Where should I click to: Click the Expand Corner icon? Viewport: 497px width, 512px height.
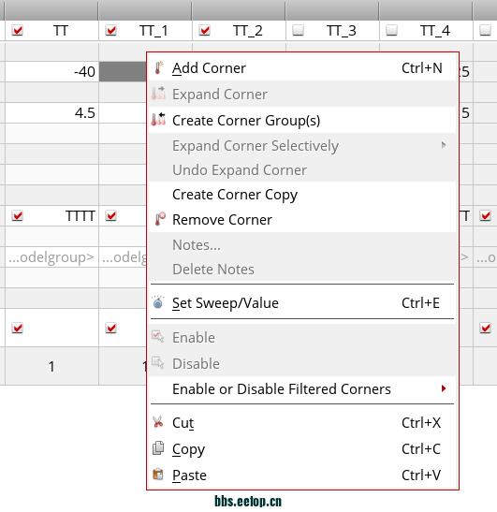click(158, 94)
